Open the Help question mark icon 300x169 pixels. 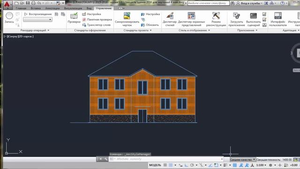(282, 3)
